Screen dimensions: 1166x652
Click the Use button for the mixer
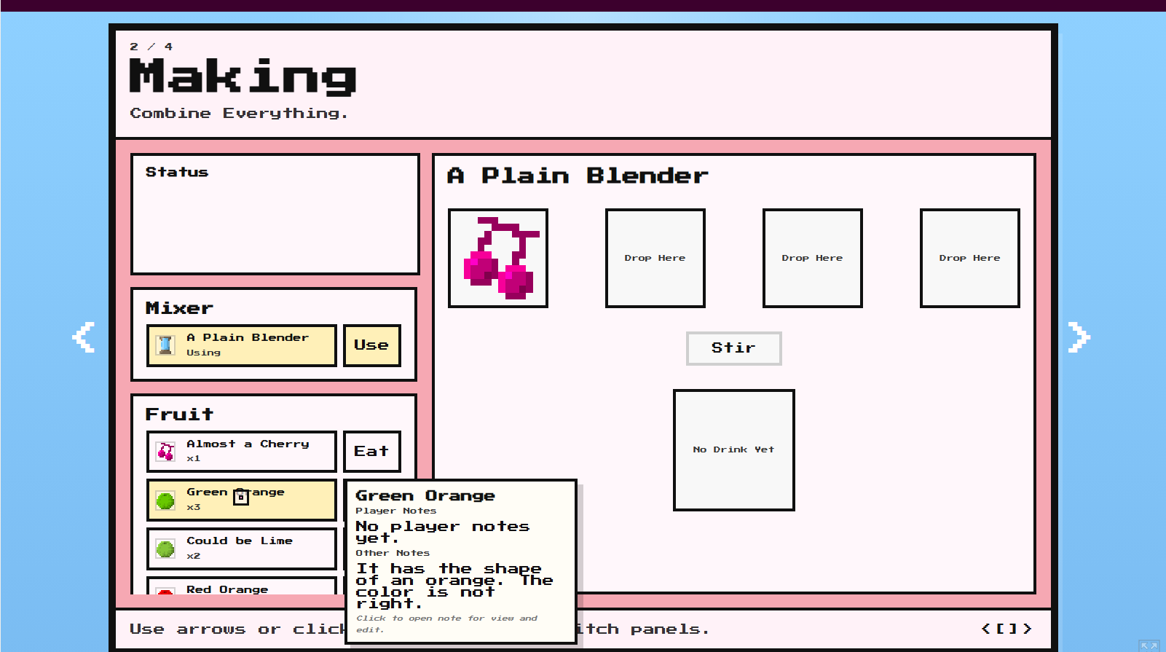click(x=372, y=345)
